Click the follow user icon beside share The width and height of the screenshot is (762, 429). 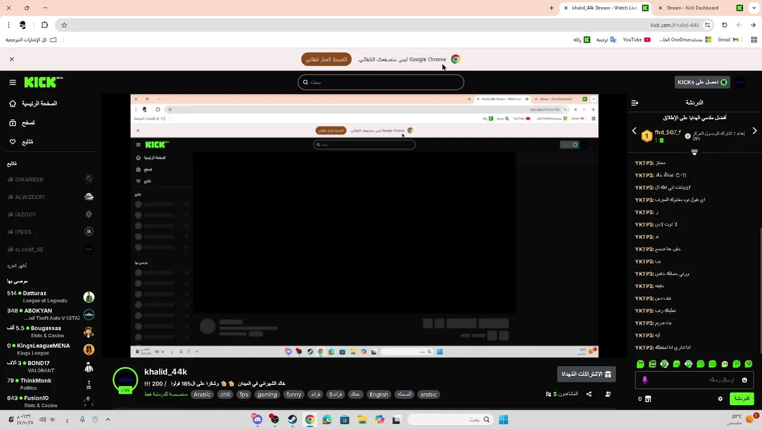(608, 394)
